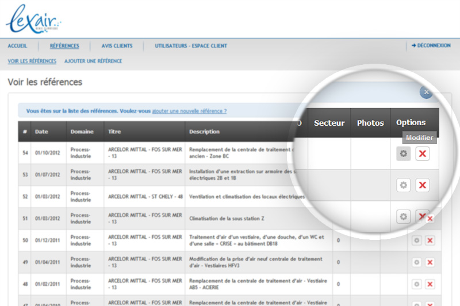
Task: Select the date 01/03/2012 in row 51
Action: pyautogui.click(x=48, y=218)
